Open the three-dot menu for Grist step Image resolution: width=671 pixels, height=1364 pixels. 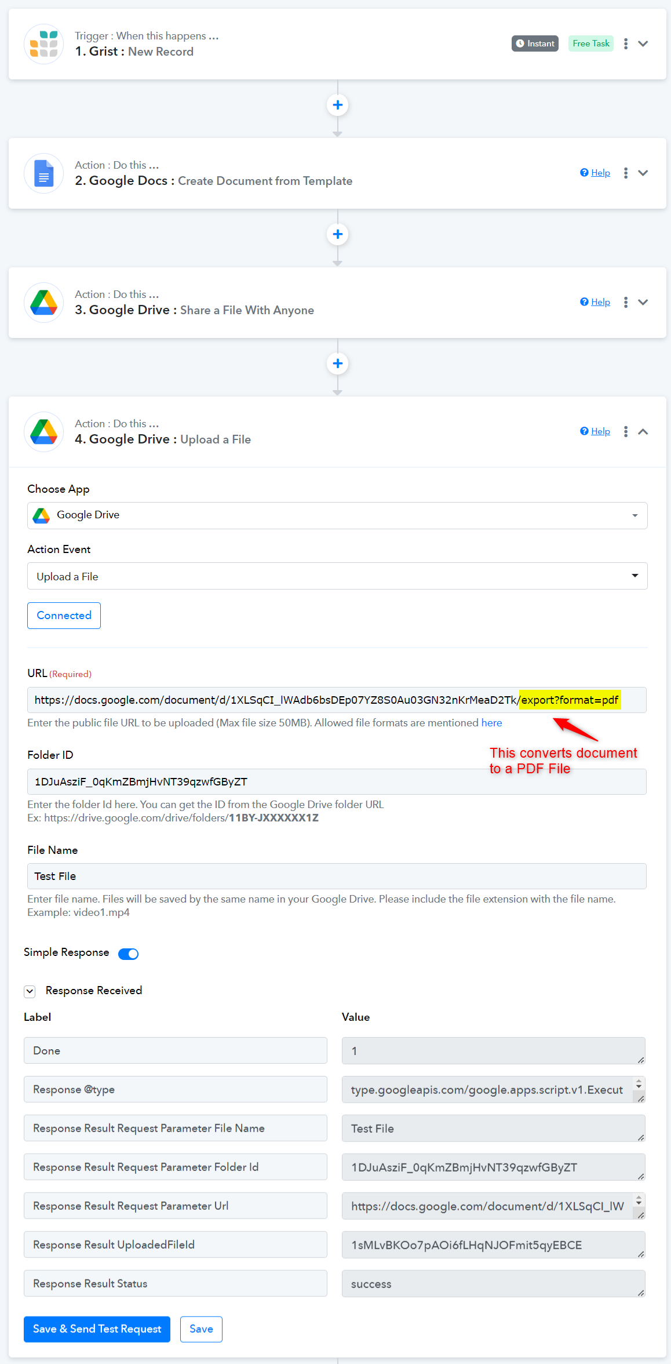[x=626, y=43]
